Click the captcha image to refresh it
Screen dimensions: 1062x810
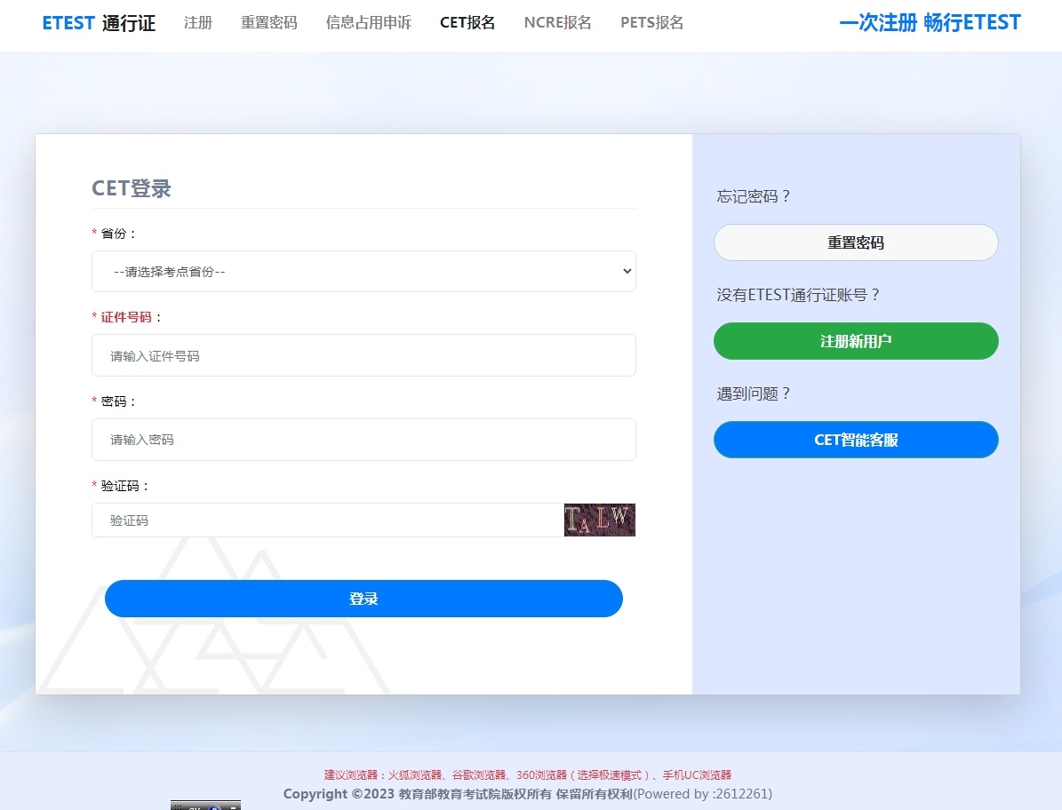click(x=599, y=520)
